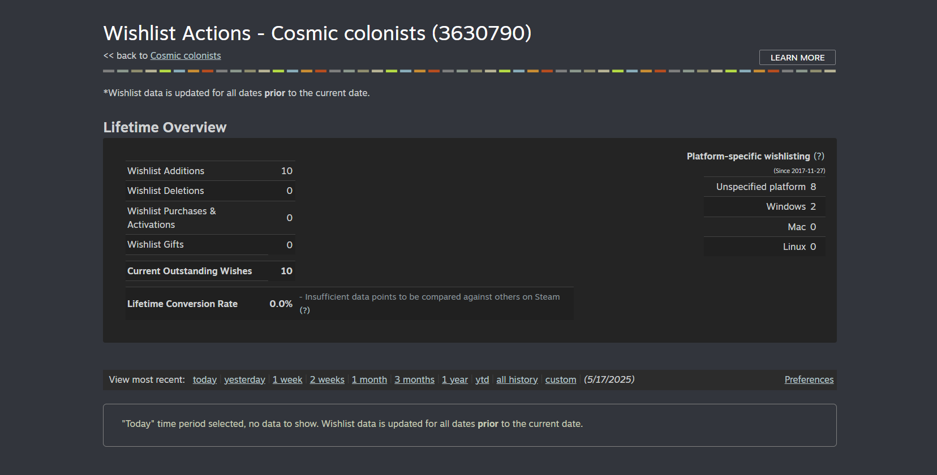Click the Lifetime Overview heading

pyautogui.click(x=165, y=127)
